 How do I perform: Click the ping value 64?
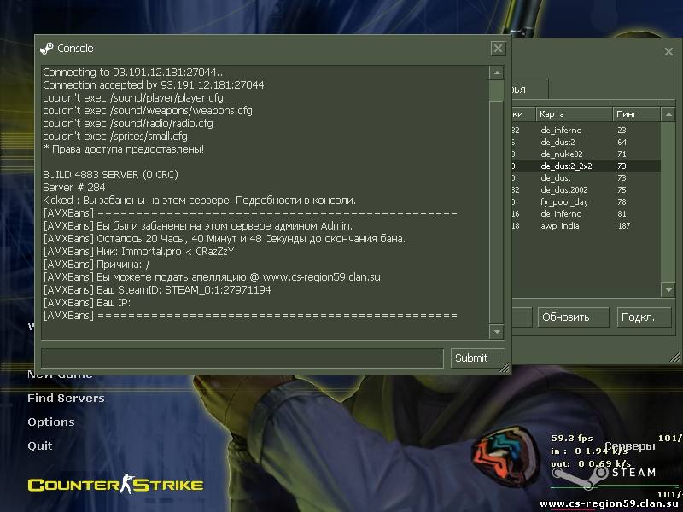click(x=622, y=142)
